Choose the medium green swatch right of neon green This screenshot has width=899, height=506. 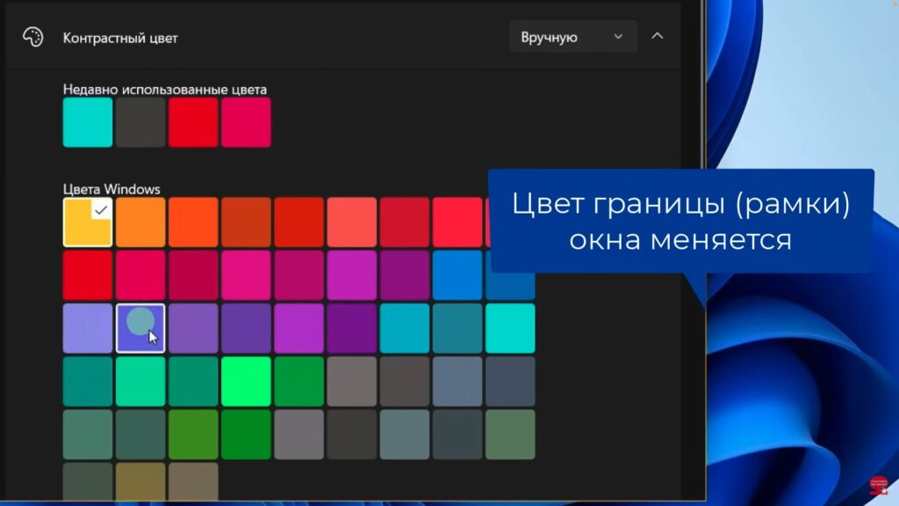click(x=298, y=381)
